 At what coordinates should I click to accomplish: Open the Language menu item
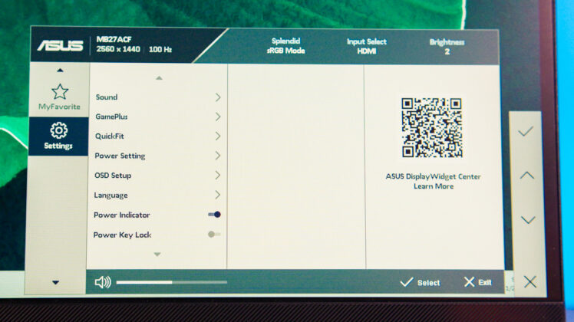click(157, 195)
